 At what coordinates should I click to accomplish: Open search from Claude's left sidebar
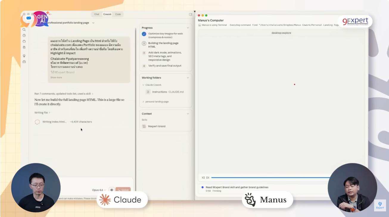pos(24,30)
